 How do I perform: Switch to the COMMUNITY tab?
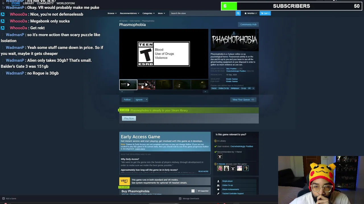[45, 3]
